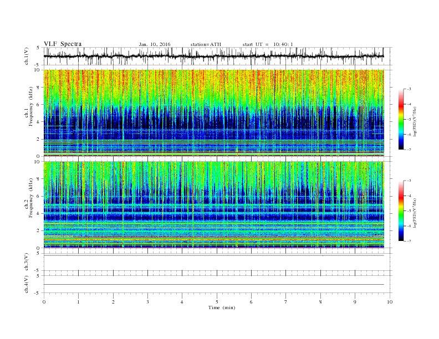The image size is (439, 339).
Task: Click the ch.1 colorbar "-7" tick label
Action: point(409,150)
